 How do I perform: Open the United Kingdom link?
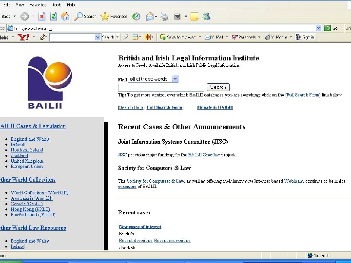(x=27, y=161)
